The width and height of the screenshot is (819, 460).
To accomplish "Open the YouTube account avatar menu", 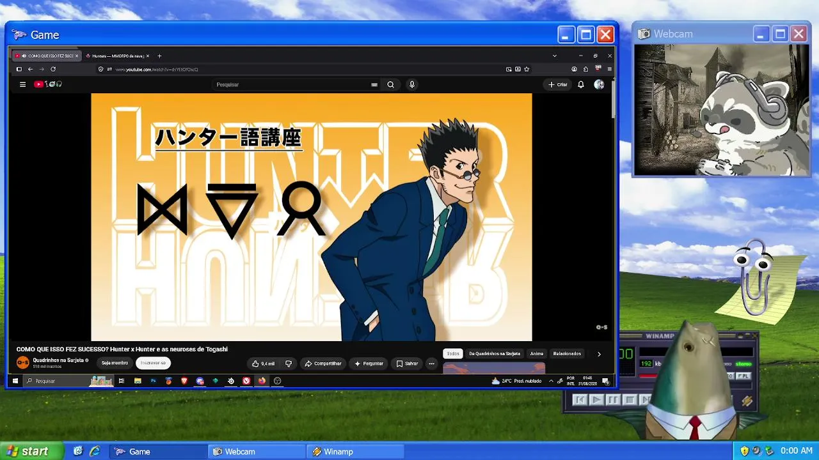I will [599, 84].
